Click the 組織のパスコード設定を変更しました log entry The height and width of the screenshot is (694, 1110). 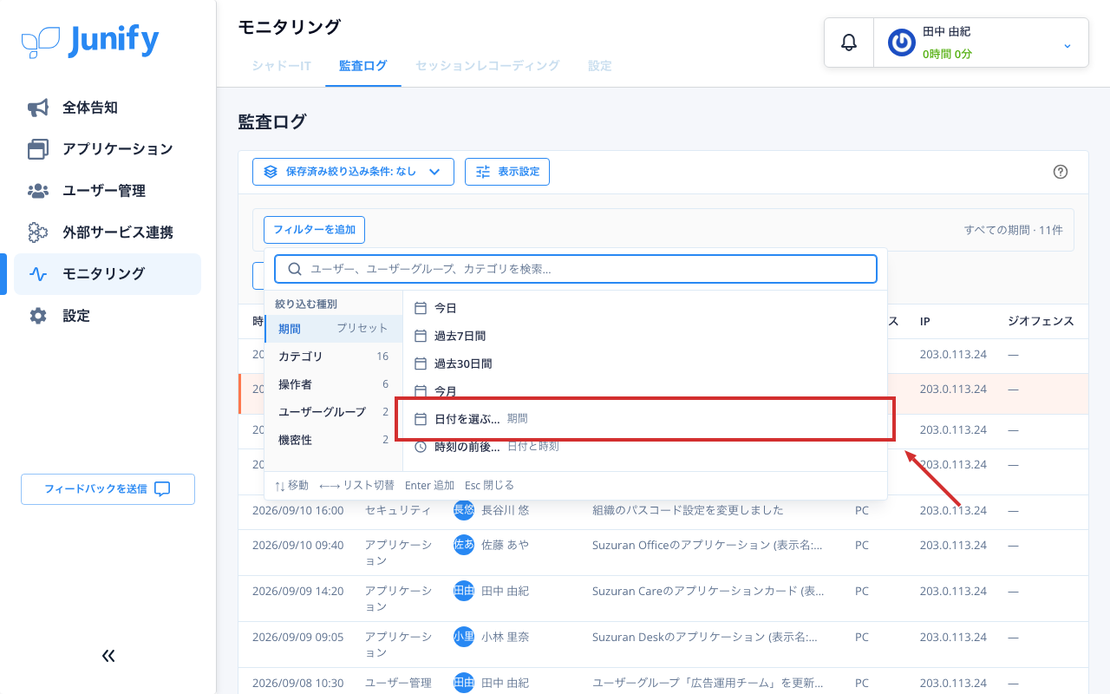point(688,510)
